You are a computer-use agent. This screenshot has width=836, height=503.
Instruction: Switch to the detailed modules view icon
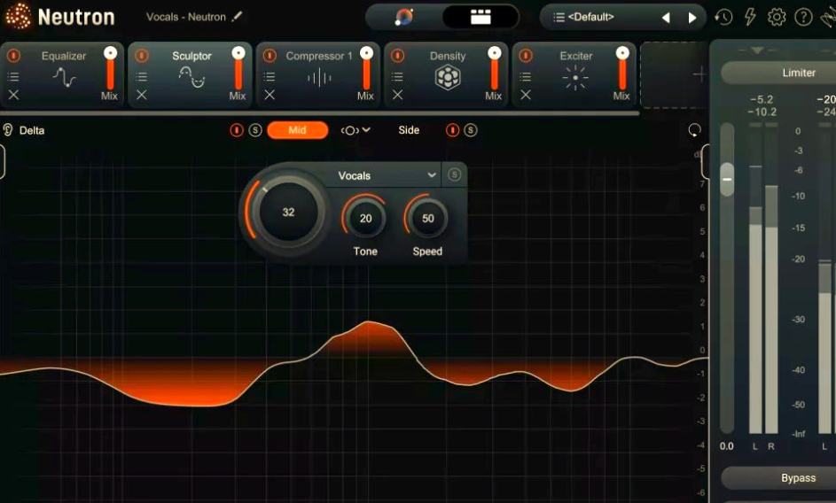(x=481, y=17)
